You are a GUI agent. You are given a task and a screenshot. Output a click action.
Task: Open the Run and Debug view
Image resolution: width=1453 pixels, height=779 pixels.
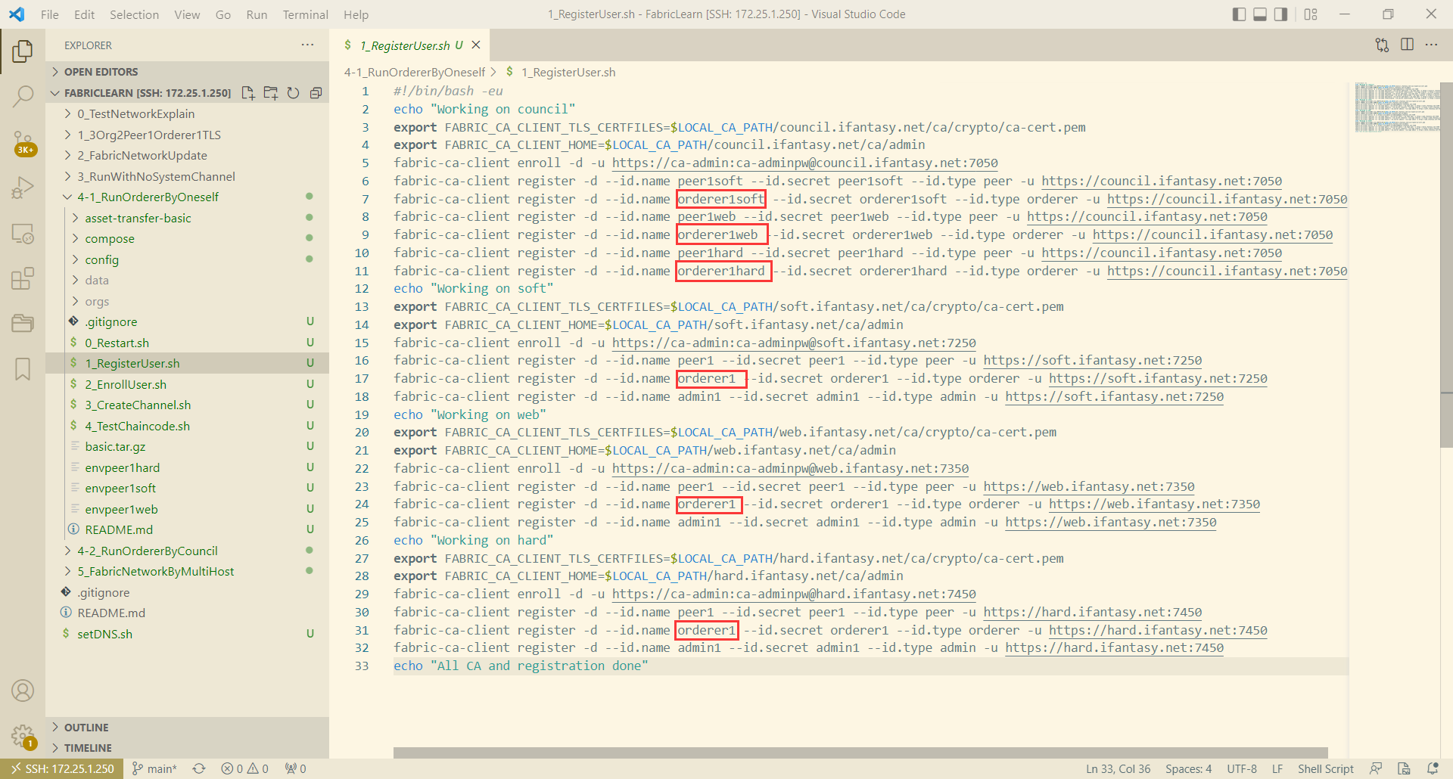tap(23, 188)
